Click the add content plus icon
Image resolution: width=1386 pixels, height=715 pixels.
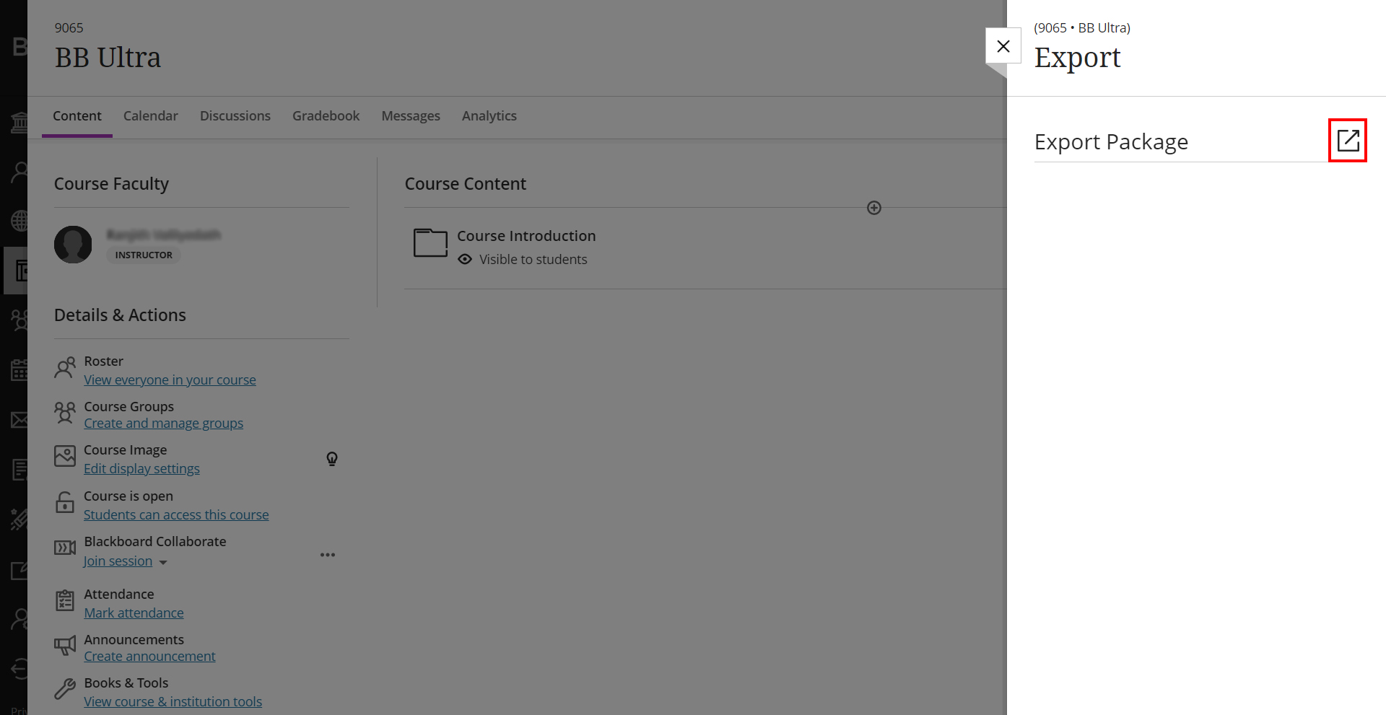point(874,208)
